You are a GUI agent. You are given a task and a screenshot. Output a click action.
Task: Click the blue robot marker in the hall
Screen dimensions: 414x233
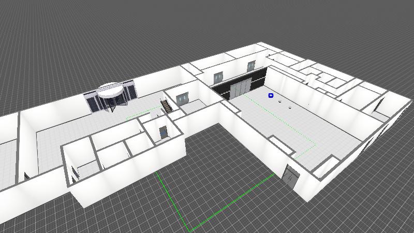coord(271,95)
